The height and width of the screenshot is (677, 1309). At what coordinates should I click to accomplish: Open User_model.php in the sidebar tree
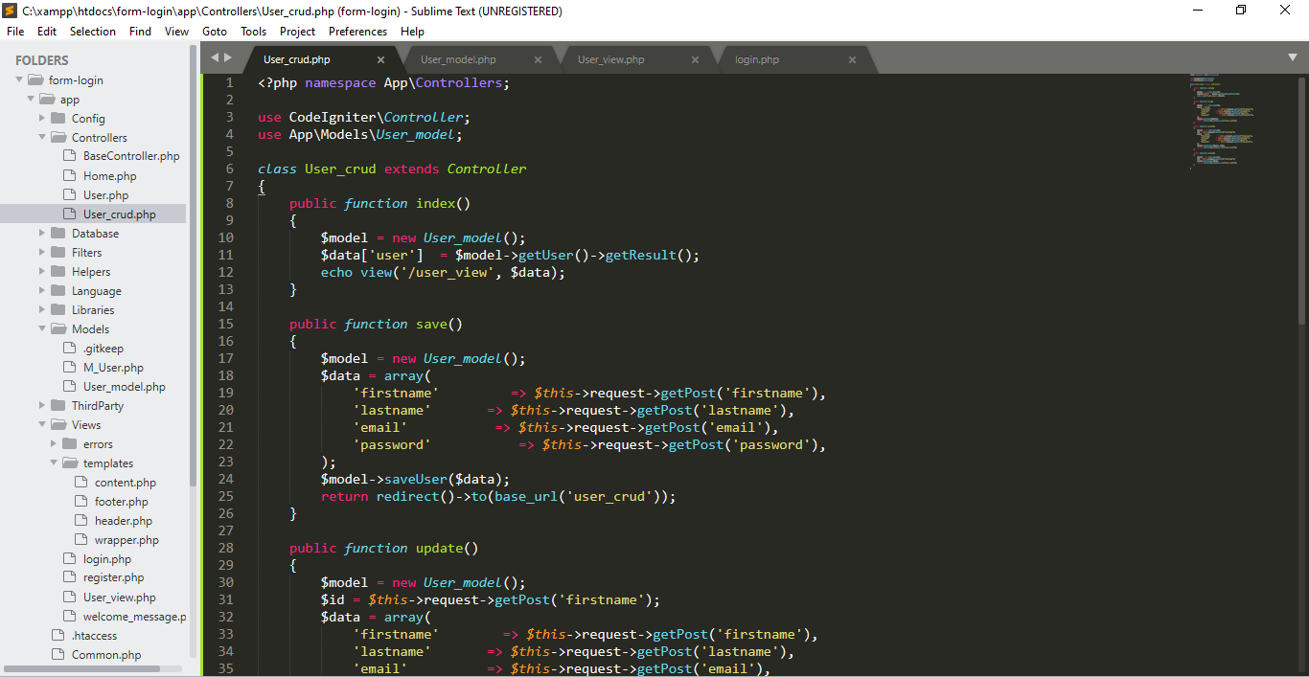coord(124,387)
